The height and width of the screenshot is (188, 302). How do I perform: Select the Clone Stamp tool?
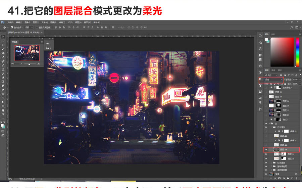click(3, 69)
